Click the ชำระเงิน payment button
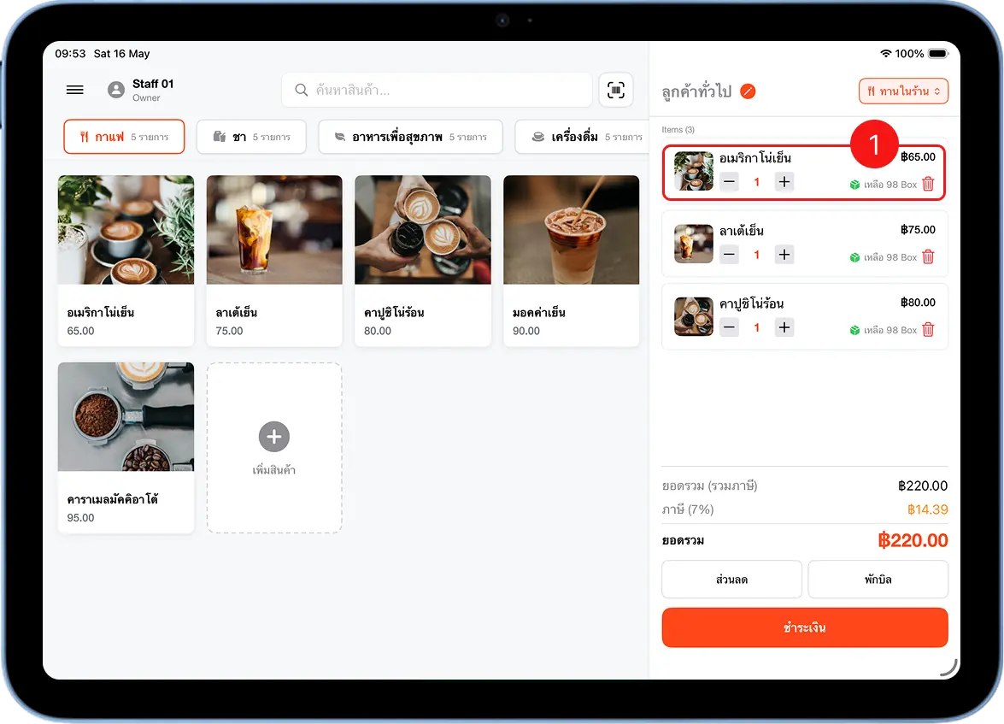This screenshot has width=1004, height=724. [805, 627]
